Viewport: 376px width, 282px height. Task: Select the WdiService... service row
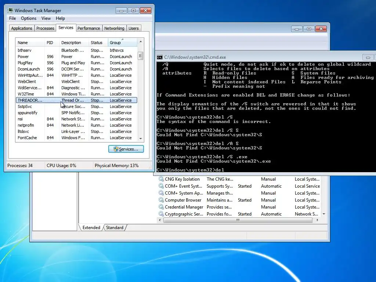point(76,88)
